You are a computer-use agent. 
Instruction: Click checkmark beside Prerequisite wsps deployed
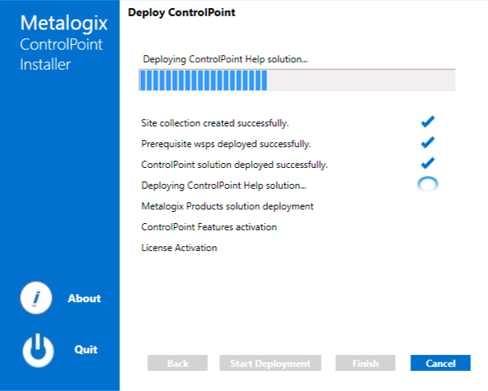427,142
